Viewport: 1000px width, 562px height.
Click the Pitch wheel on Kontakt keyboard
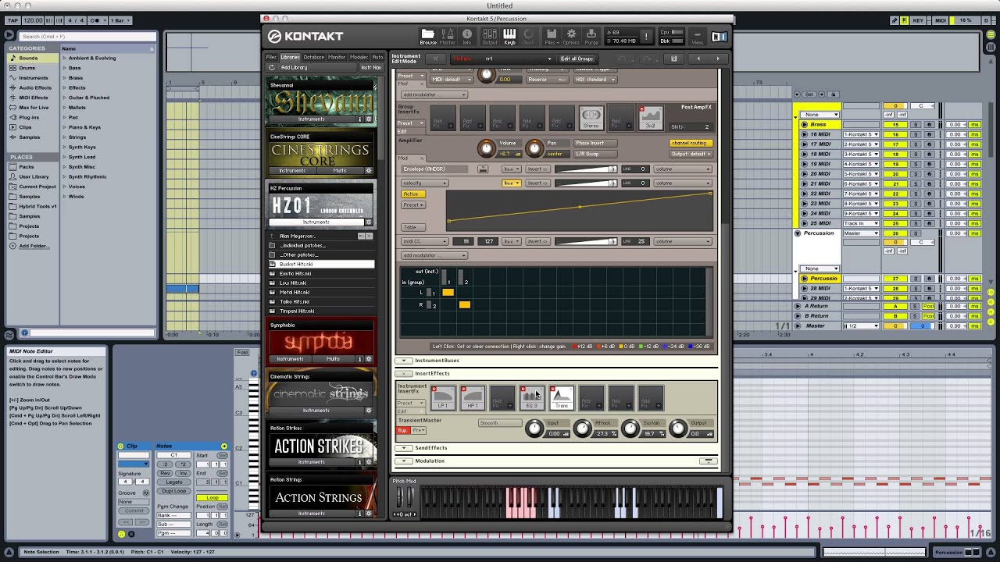(400, 498)
